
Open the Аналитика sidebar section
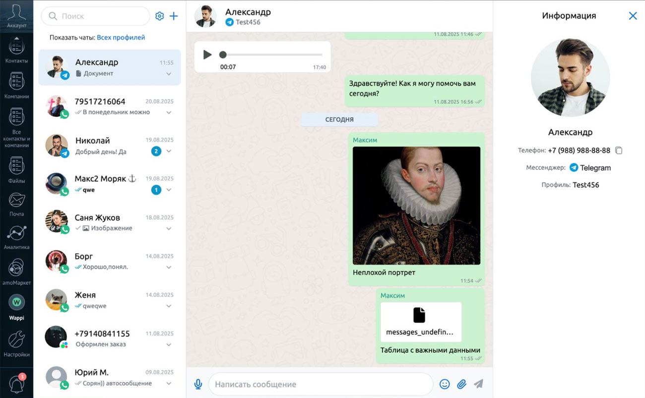[16, 237]
